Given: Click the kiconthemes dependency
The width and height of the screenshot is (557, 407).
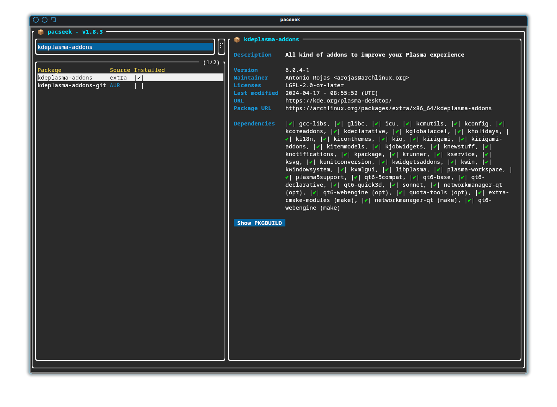Looking at the screenshot, I should 352,139.
